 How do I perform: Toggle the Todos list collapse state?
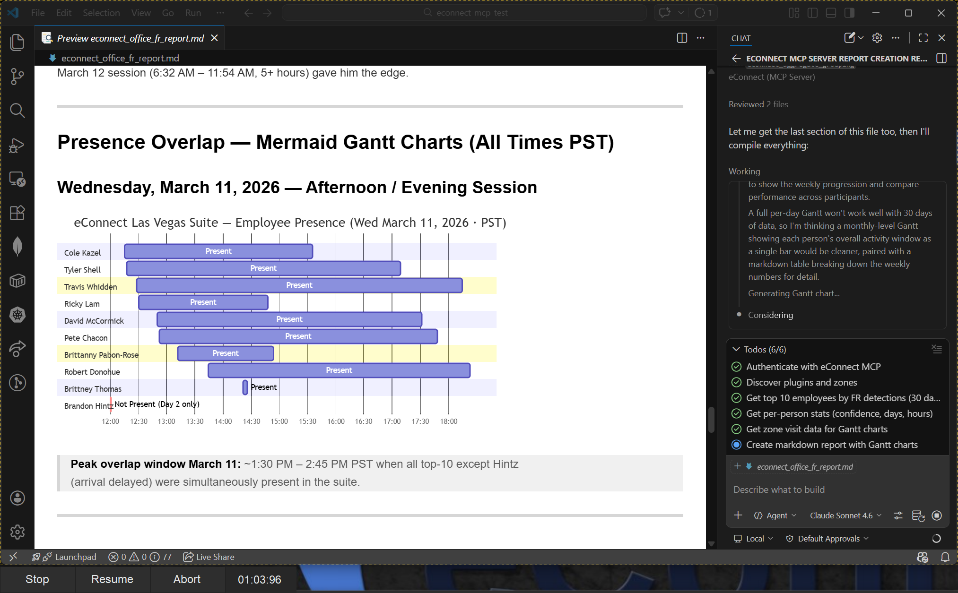tap(736, 349)
